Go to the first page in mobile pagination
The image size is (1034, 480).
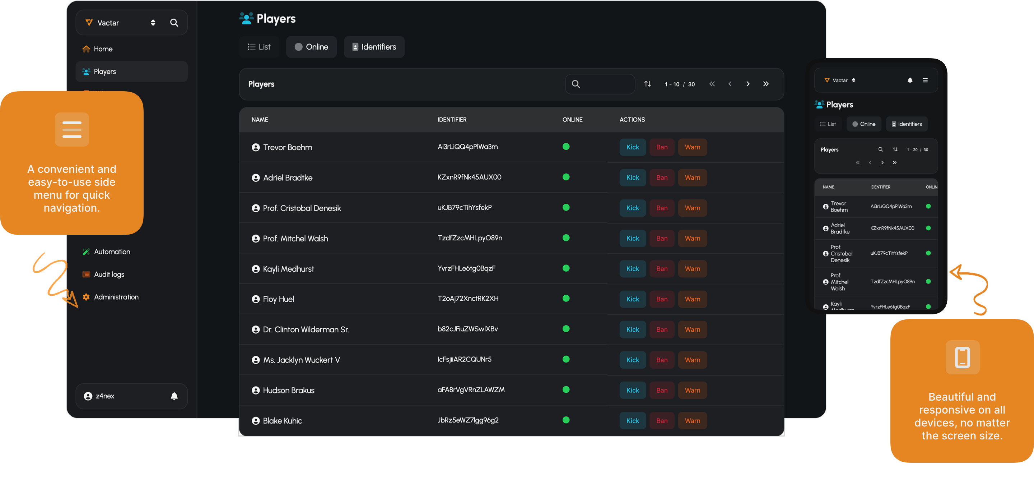[x=858, y=163]
